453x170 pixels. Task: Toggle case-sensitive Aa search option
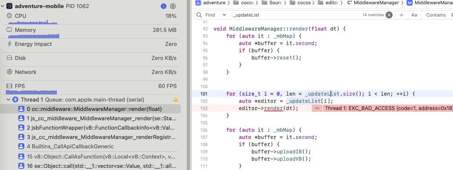pos(414,15)
